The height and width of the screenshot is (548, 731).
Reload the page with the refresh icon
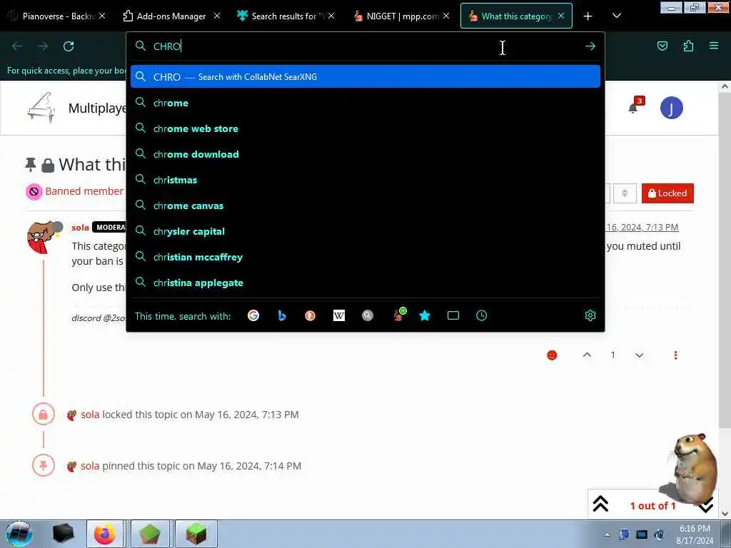click(69, 46)
